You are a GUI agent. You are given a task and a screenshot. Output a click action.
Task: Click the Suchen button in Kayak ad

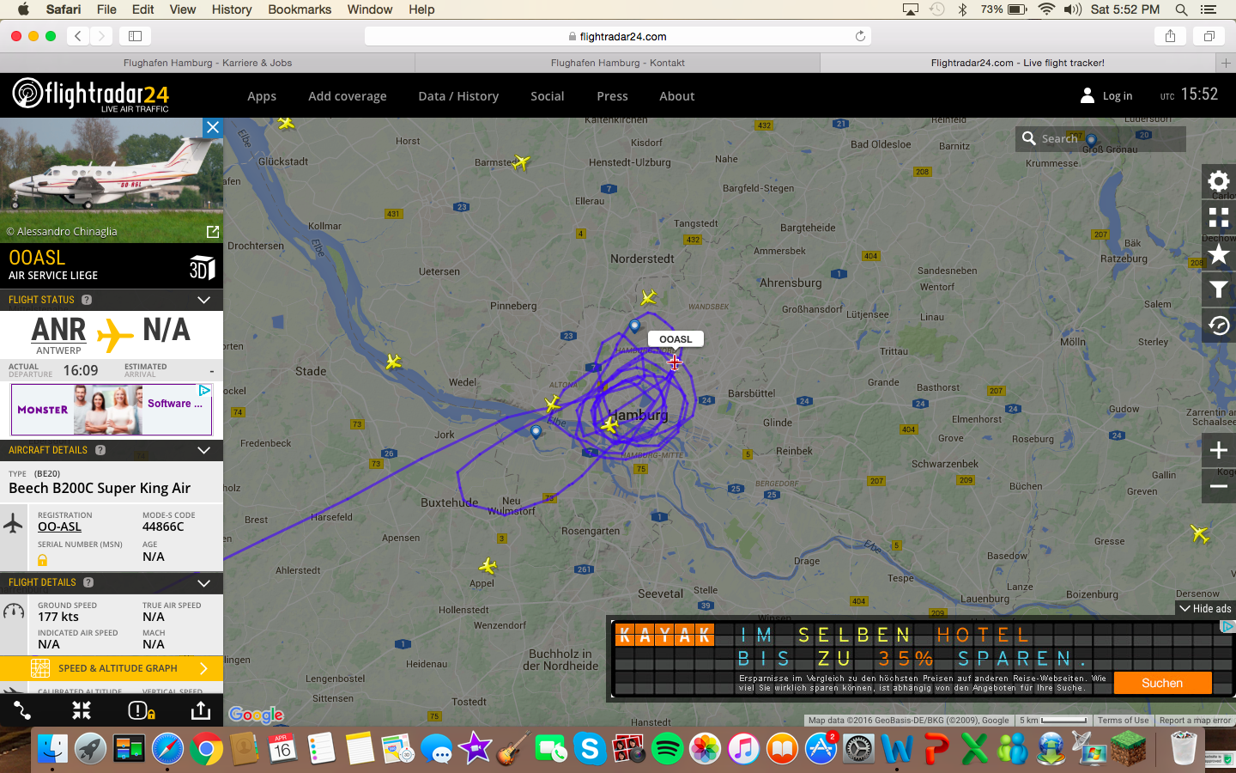(1162, 683)
